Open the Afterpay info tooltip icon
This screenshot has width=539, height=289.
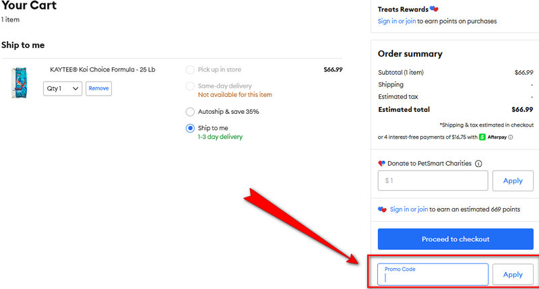pos(511,137)
